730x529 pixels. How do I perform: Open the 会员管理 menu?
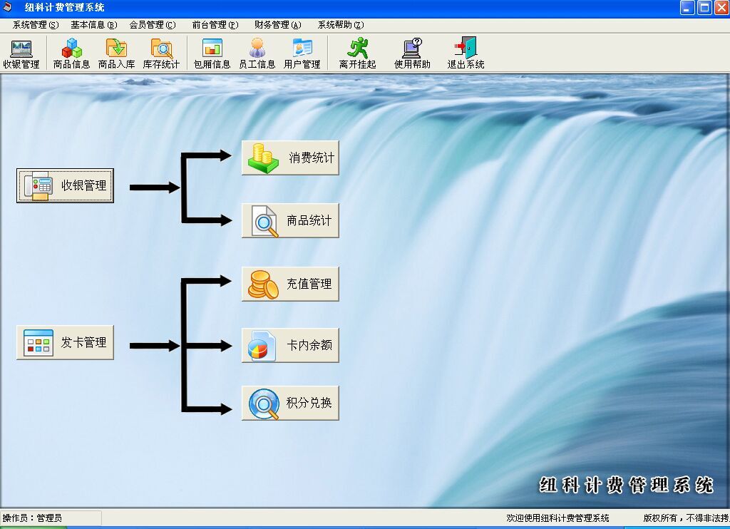[153, 25]
